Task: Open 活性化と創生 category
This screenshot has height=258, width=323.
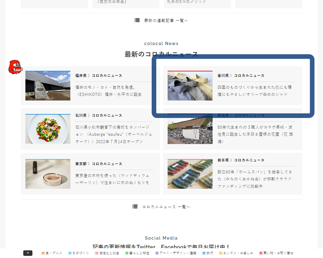Action: pyautogui.click(x=107, y=253)
